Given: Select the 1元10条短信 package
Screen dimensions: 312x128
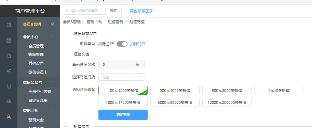Looking at the screenshot, I should click(279, 91).
